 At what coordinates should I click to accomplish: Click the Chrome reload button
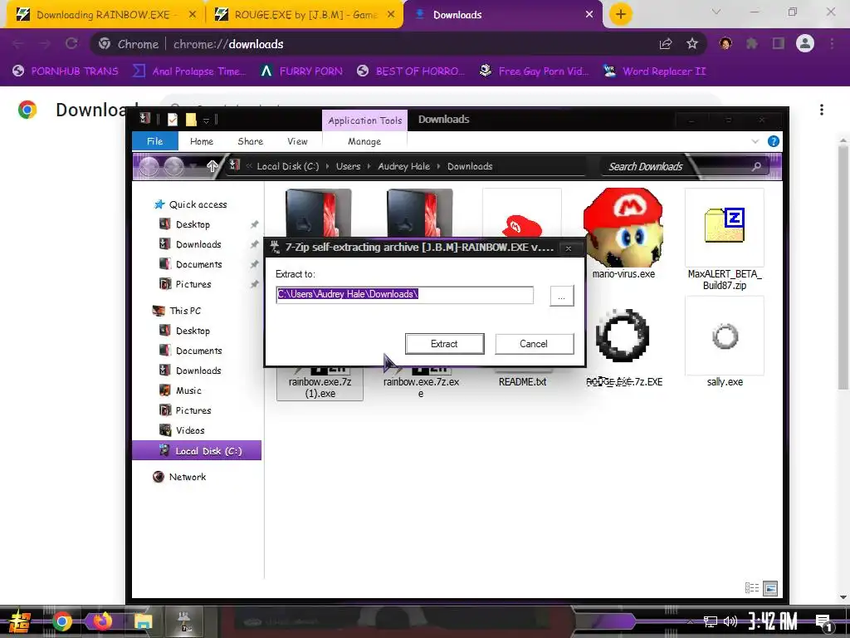point(71,44)
